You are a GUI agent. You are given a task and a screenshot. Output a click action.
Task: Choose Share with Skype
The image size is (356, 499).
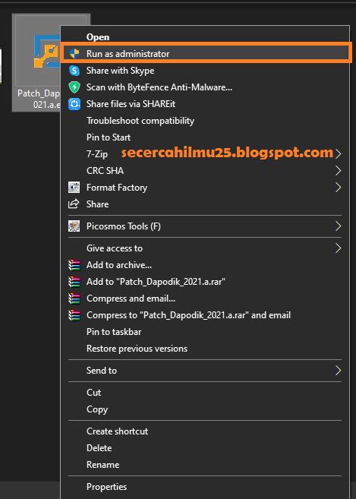[206, 71]
